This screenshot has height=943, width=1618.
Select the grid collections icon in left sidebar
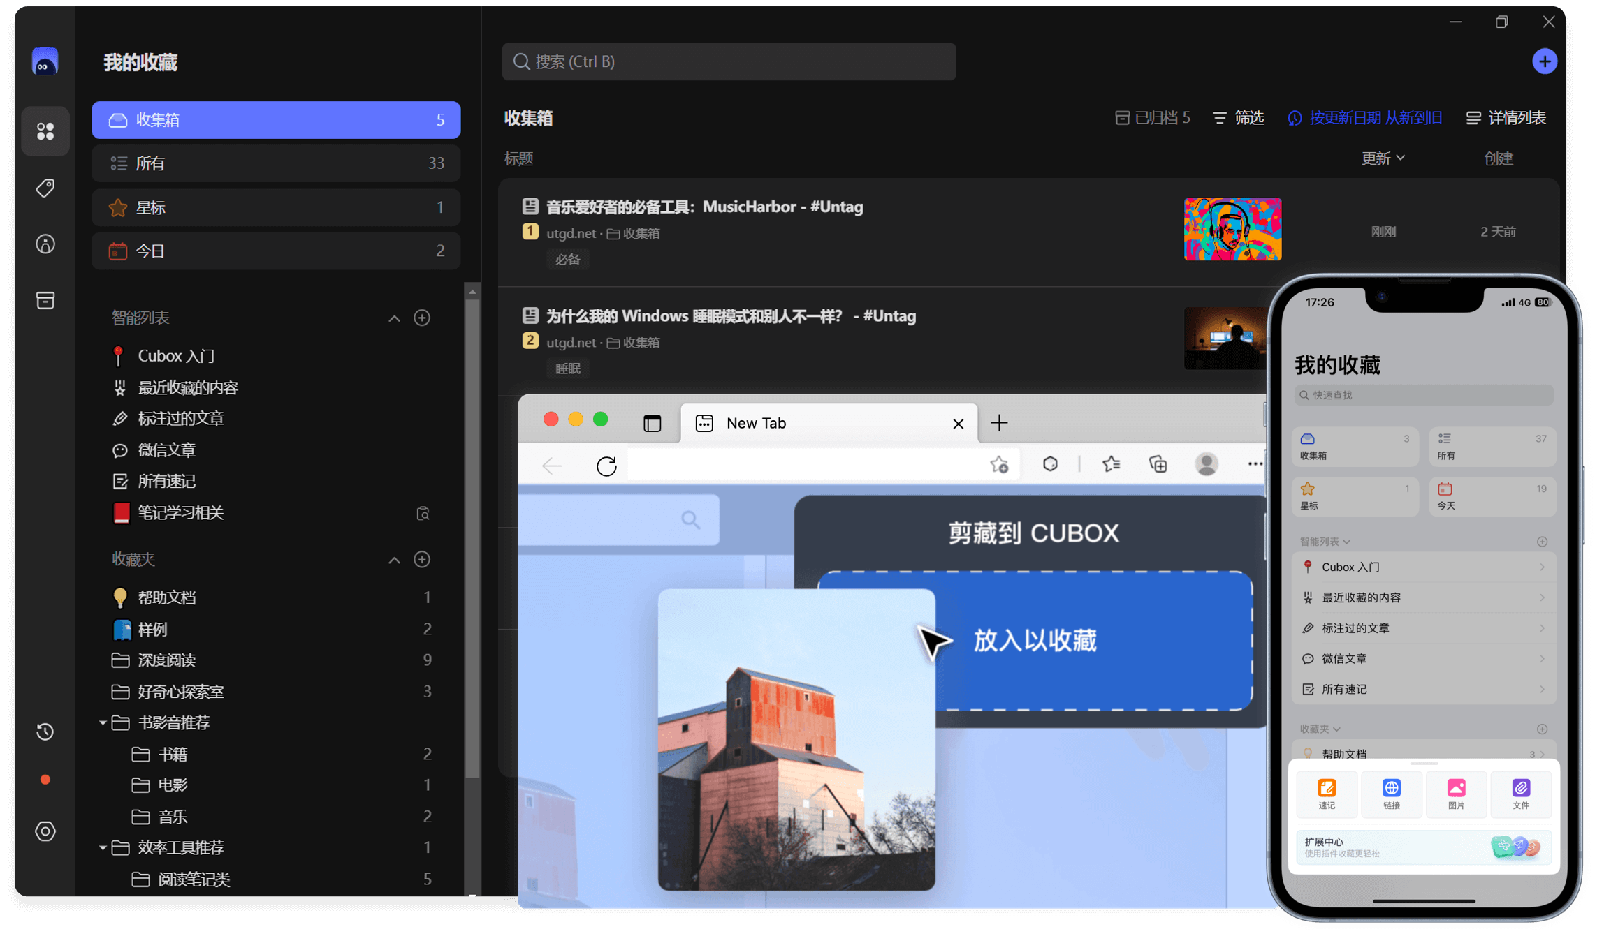(45, 131)
